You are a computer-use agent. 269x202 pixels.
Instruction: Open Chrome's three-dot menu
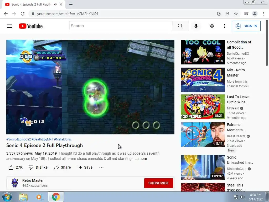point(263,14)
